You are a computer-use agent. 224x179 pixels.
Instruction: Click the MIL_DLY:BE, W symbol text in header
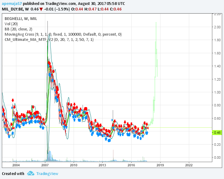click(x=15, y=9)
